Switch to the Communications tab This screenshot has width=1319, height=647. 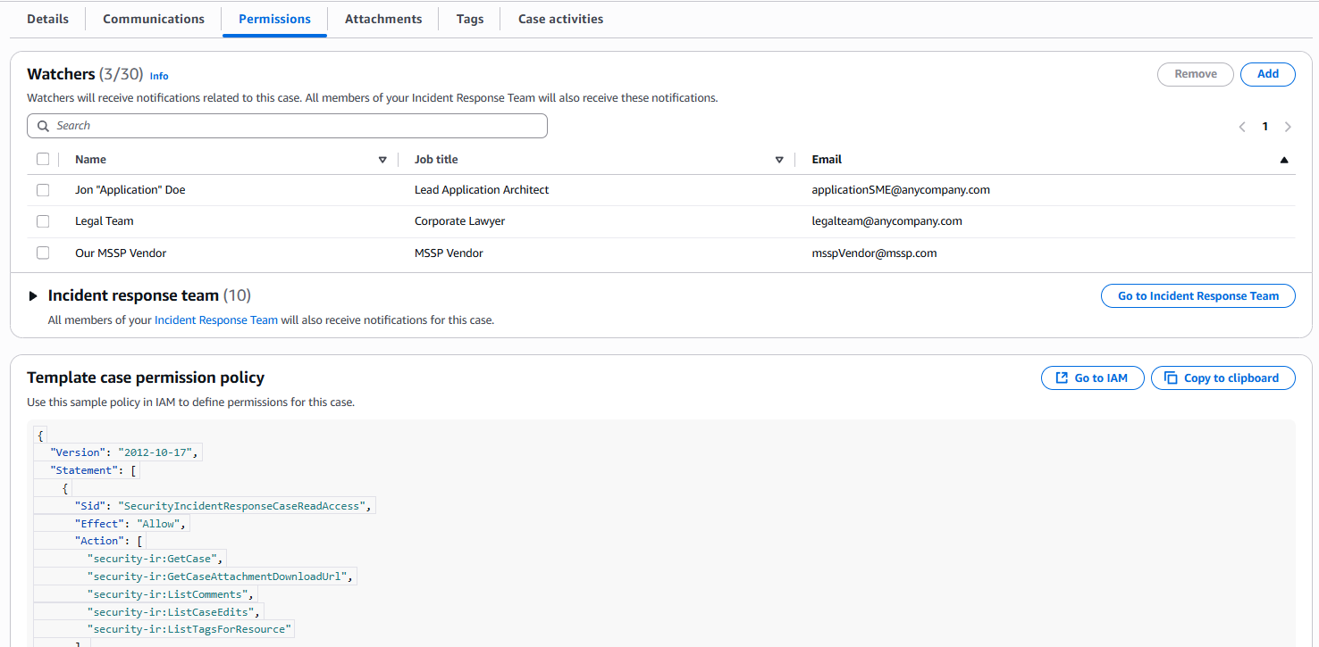[154, 19]
